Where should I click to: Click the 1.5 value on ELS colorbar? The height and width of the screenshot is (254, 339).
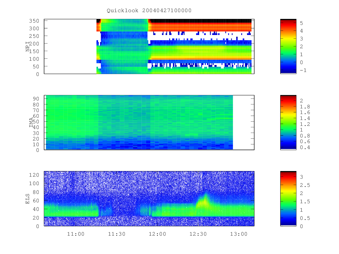(x=305, y=201)
